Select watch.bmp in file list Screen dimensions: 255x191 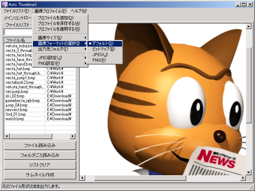pyautogui.click(x=40, y=119)
